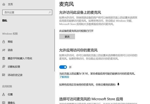Click the lock icon for 常规
Viewport: 150px width, 104px height.
click(x=4, y=42)
